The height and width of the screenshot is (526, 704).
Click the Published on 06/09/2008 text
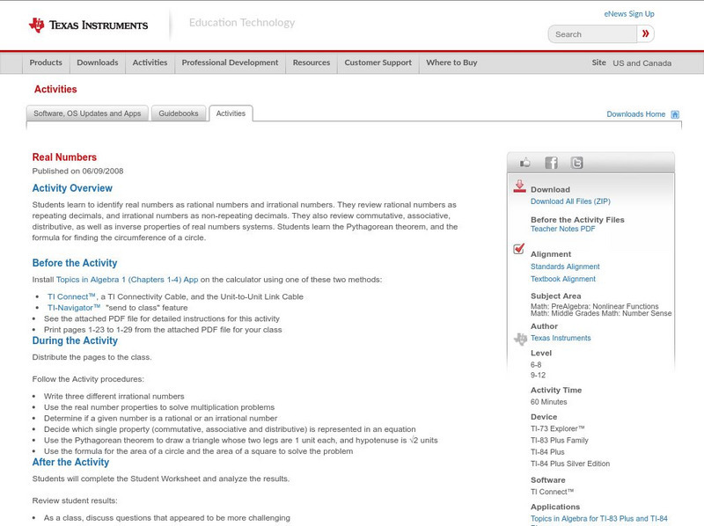[x=77, y=171]
